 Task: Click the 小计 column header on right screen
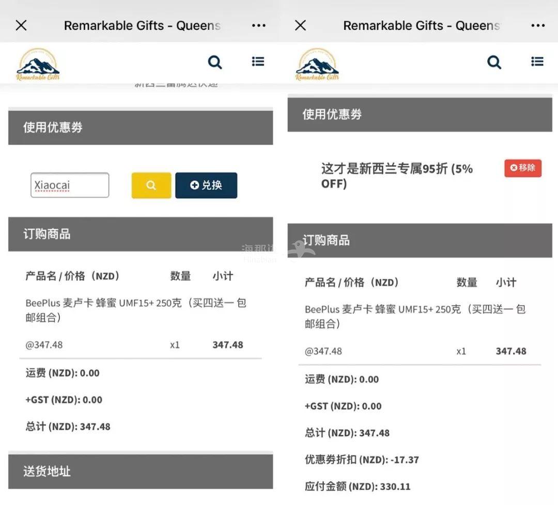[x=506, y=282]
